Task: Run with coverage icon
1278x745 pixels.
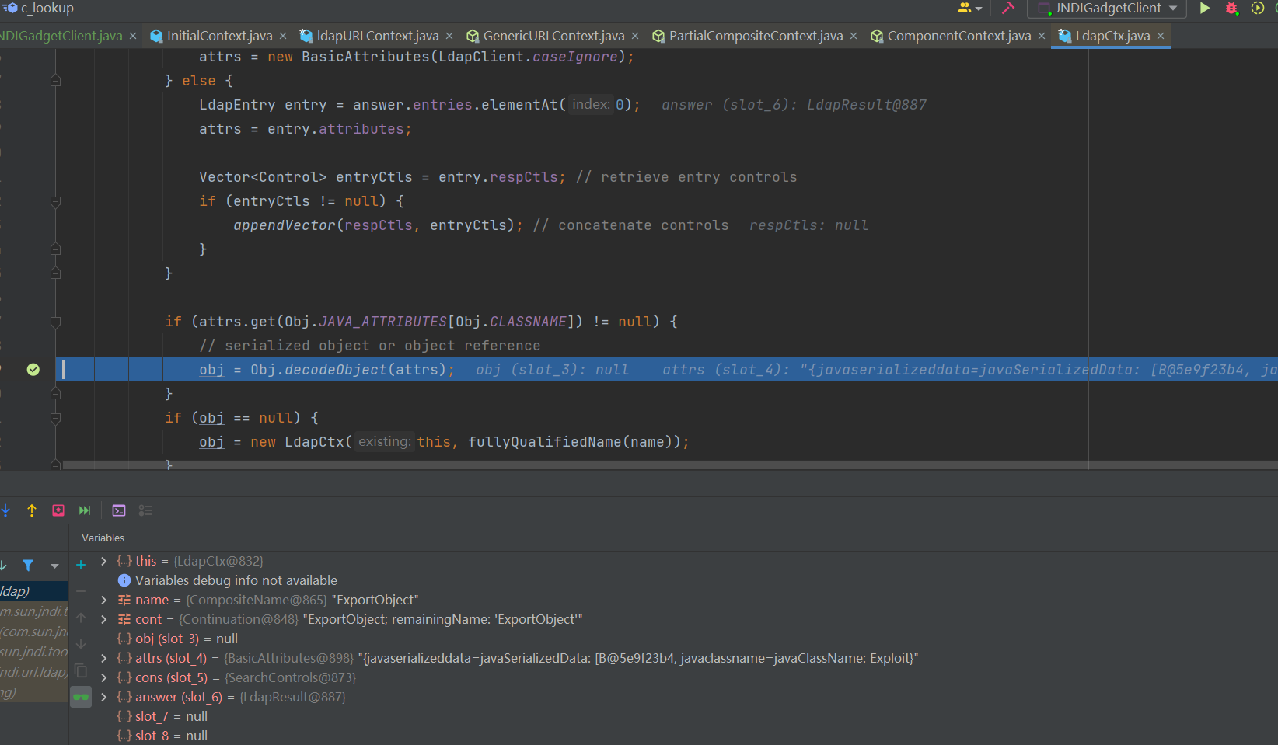Action: [1258, 9]
